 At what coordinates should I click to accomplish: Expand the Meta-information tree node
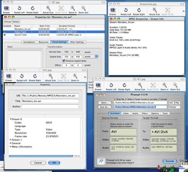11,147
